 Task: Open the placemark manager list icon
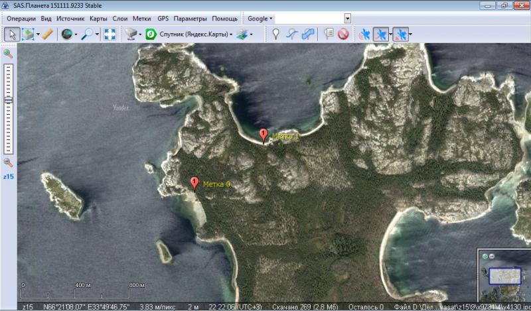tap(329, 34)
